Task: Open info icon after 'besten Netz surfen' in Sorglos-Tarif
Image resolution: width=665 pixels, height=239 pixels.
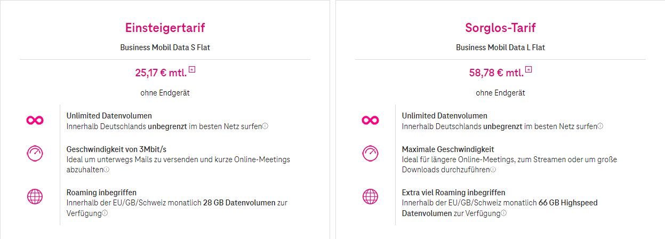Action: [x=600, y=126]
